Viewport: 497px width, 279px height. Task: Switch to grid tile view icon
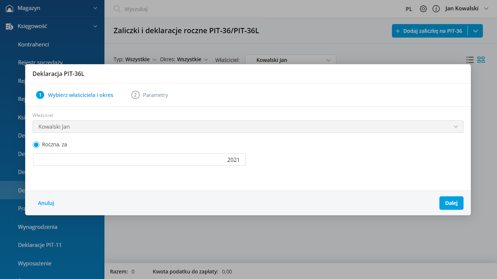coord(481,60)
